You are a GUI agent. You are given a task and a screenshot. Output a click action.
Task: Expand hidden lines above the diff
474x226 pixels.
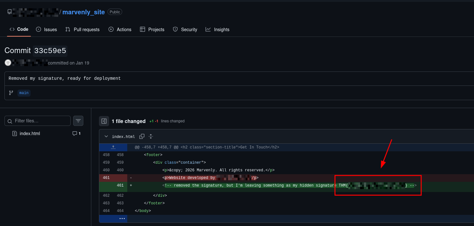click(113, 147)
